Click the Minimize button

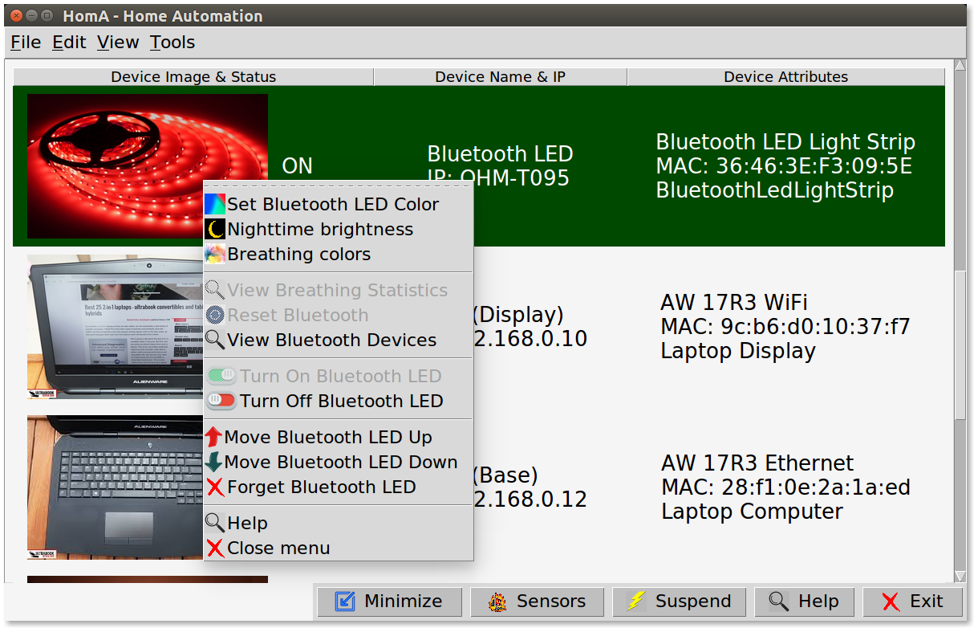(x=389, y=601)
